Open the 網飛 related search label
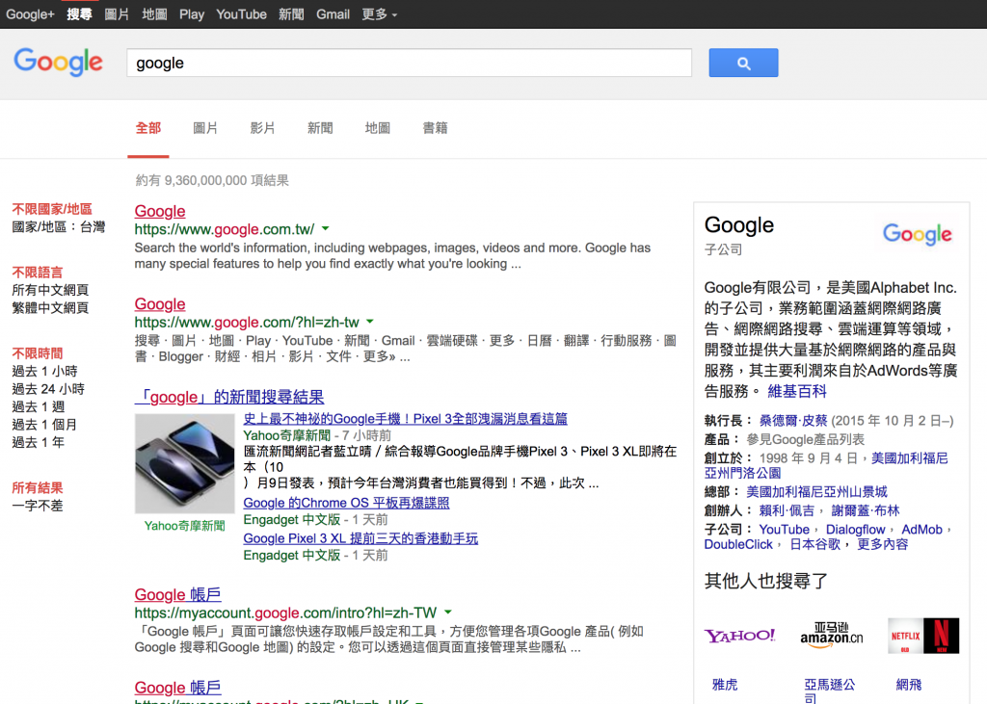 pos(908,685)
